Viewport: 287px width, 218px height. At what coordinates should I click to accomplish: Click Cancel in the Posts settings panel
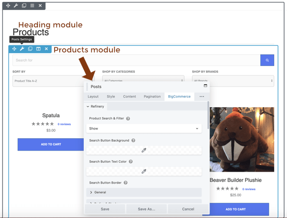pyautogui.click(x=188, y=209)
